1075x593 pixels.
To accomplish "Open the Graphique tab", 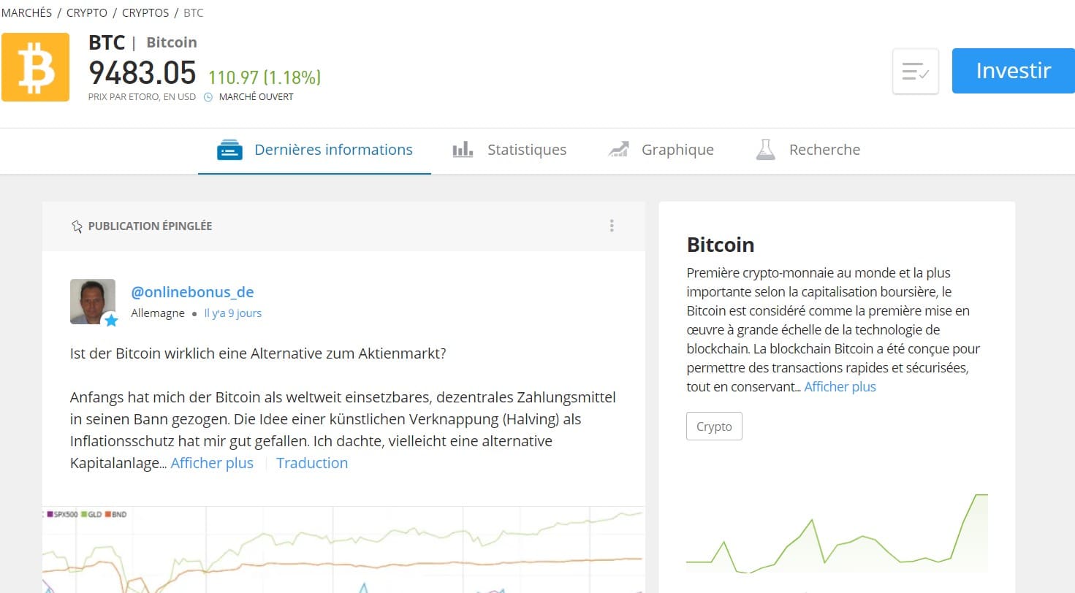I will click(x=661, y=150).
